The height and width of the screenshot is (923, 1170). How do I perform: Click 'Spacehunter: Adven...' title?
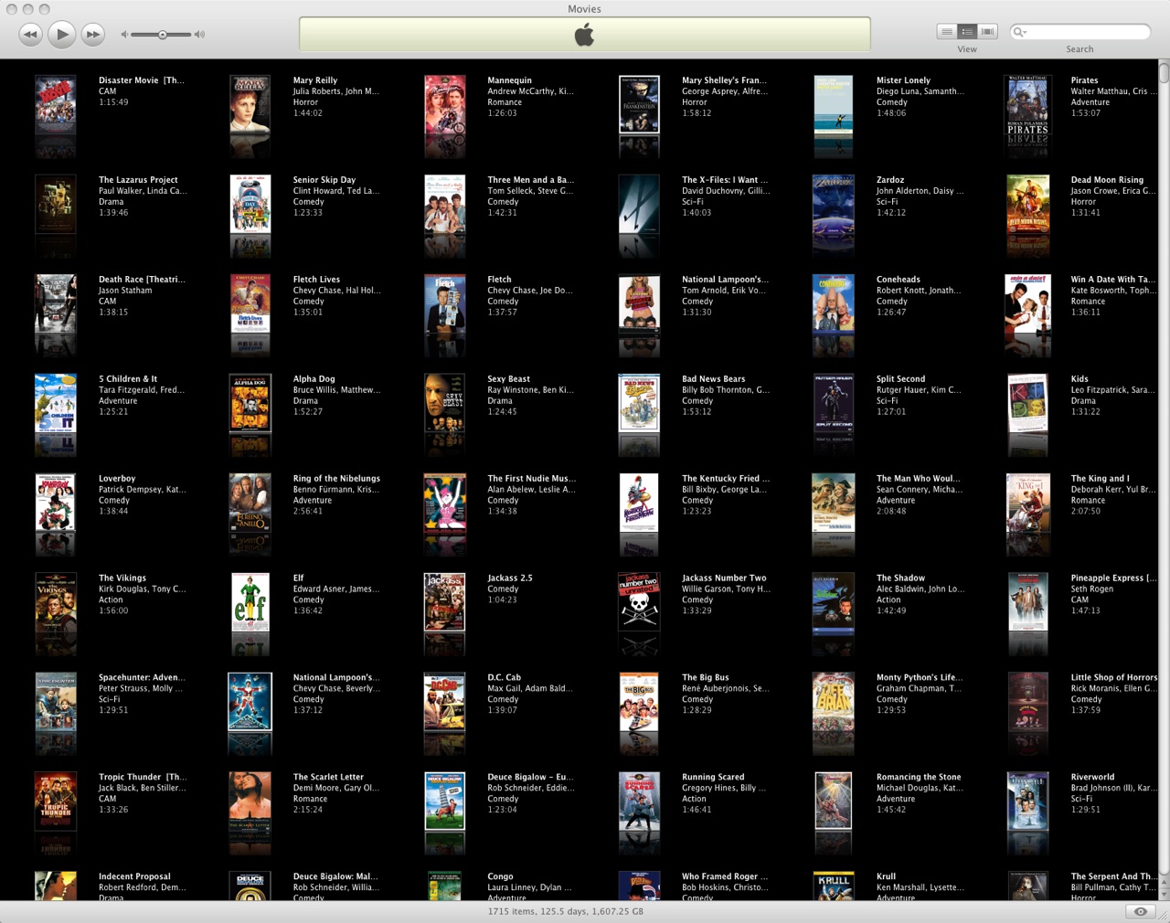[x=142, y=678]
